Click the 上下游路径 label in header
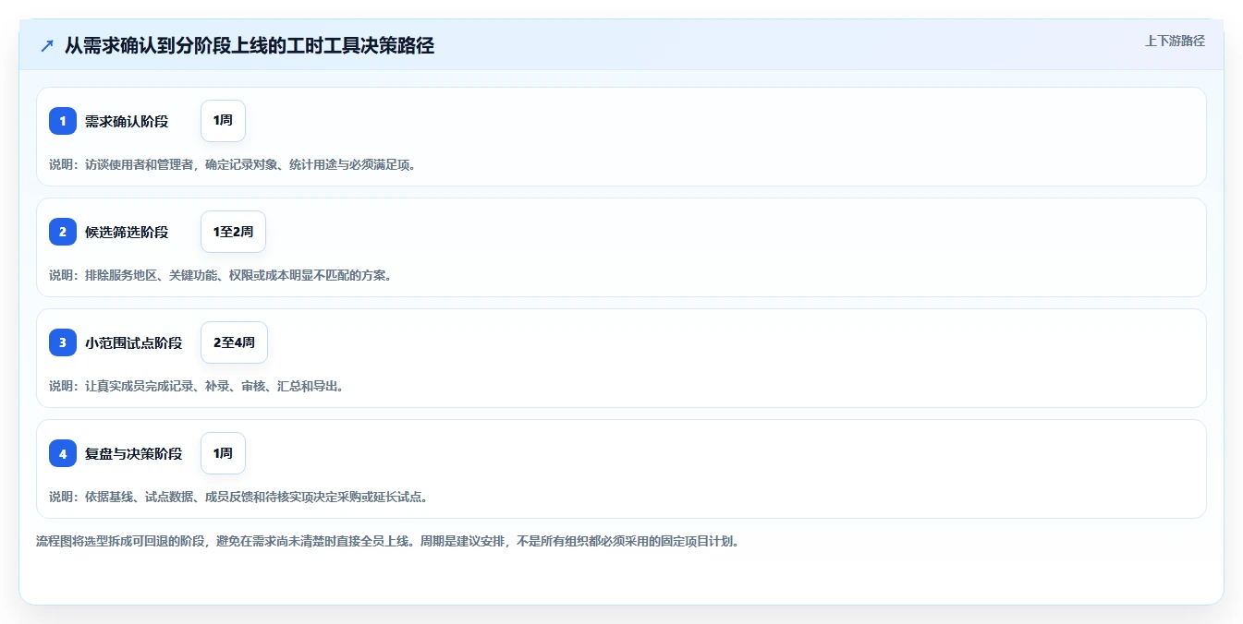 click(1175, 41)
